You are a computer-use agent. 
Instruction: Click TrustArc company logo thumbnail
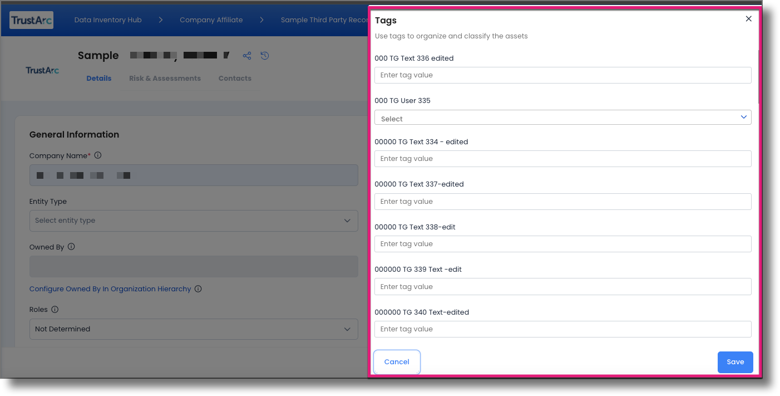click(42, 70)
